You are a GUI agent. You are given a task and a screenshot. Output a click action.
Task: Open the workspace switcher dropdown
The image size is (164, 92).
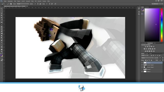157,4
